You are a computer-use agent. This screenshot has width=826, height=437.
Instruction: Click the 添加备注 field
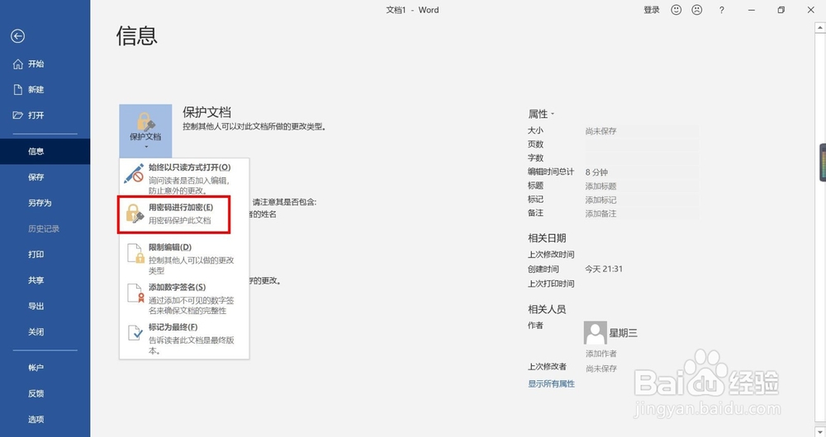(x=642, y=214)
